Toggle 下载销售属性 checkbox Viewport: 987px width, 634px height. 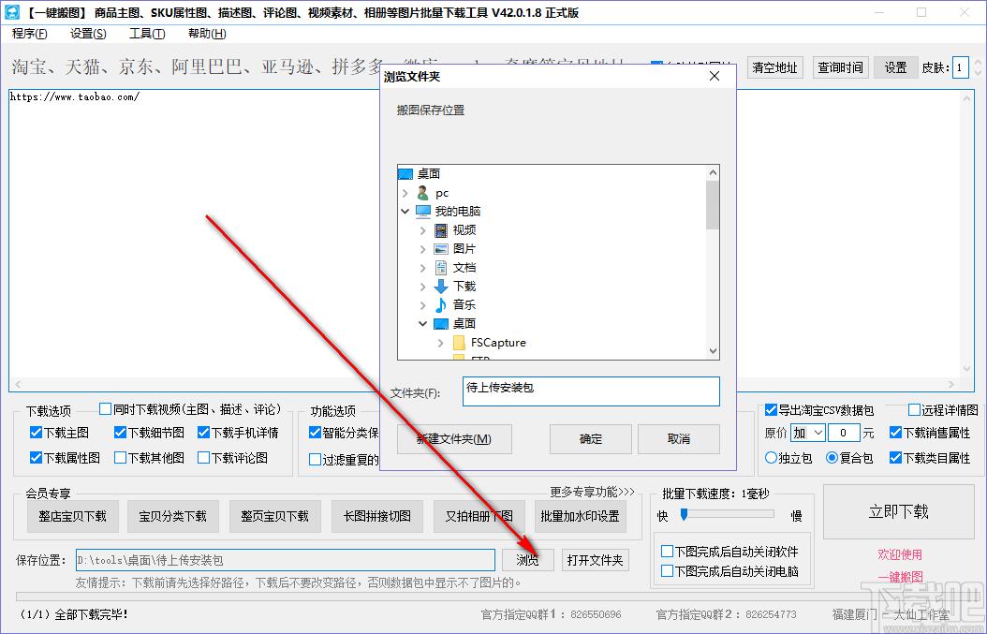[x=896, y=433]
